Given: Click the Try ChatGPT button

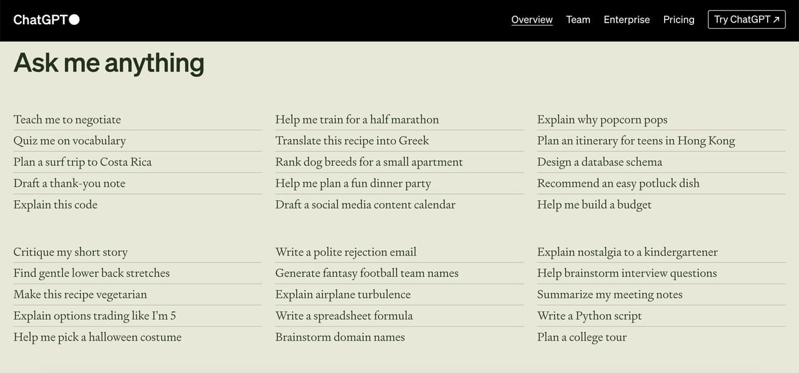Looking at the screenshot, I should [747, 19].
